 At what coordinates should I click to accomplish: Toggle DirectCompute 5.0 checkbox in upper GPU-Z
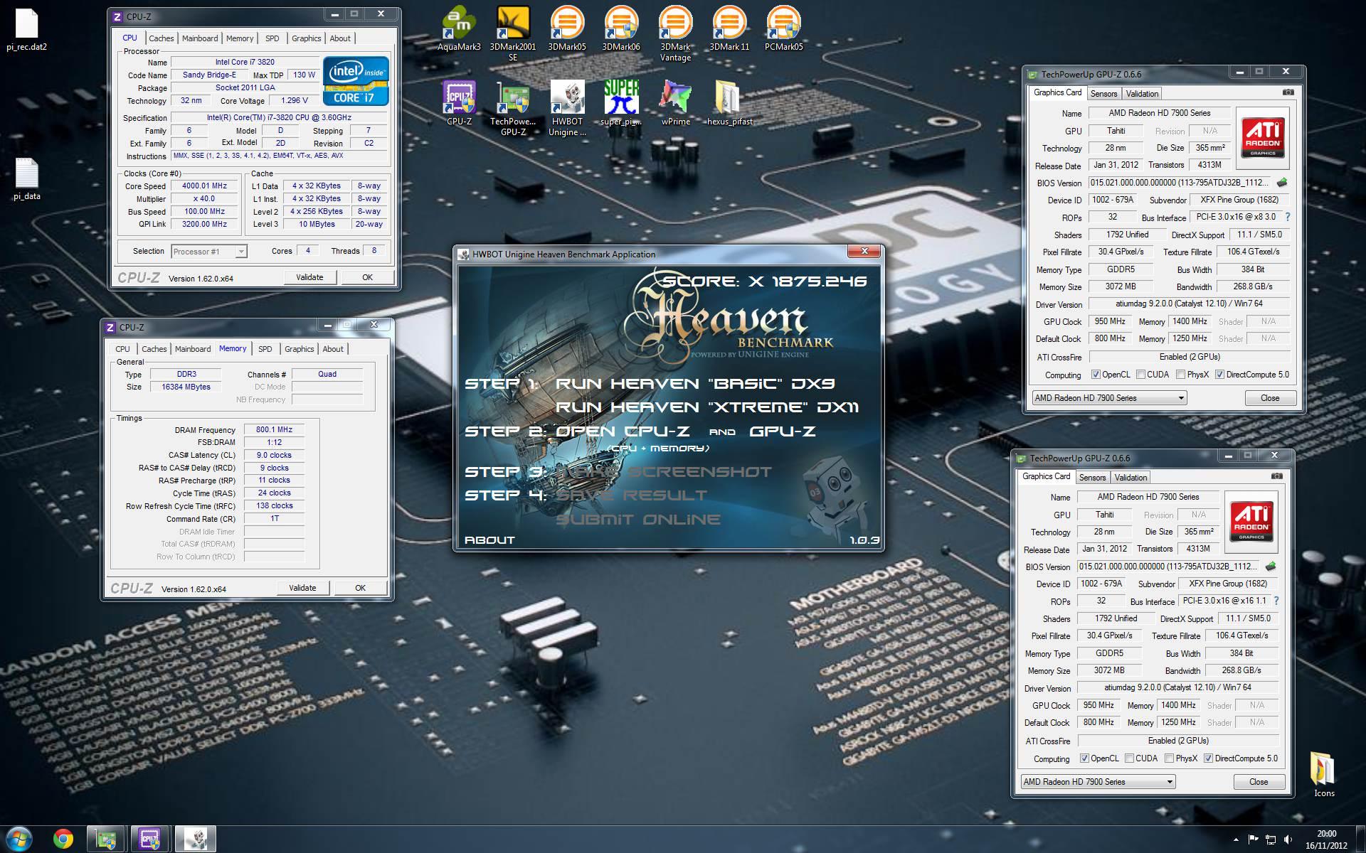click(1219, 375)
